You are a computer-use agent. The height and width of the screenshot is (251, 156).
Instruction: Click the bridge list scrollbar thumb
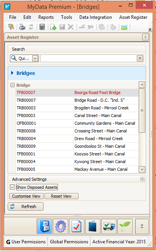[142, 111]
